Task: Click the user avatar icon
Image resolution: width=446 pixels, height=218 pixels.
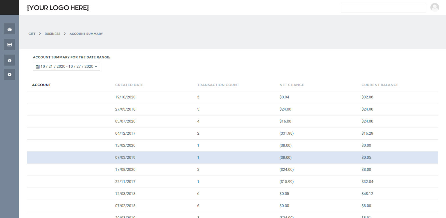Action: point(434,8)
